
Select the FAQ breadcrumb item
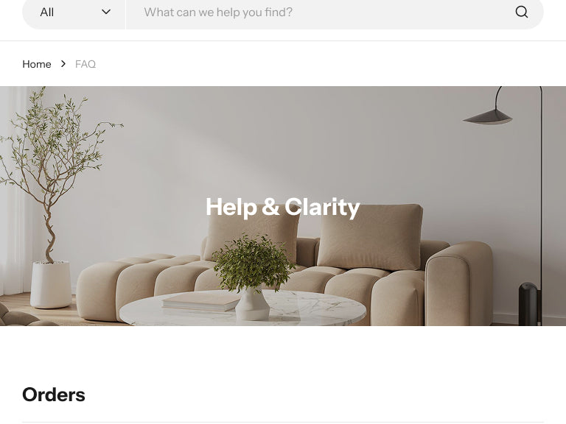point(85,64)
